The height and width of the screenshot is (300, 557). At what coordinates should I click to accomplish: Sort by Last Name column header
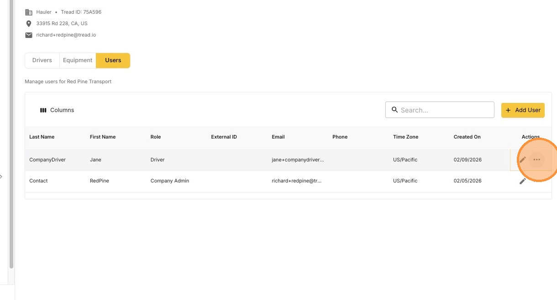pyautogui.click(x=42, y=137)
